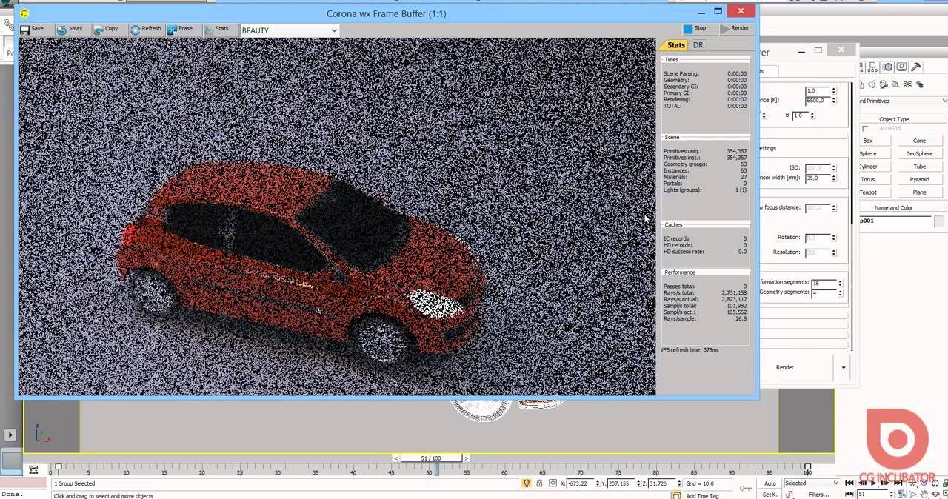Select the Display panel monitor icon

click(902, 67)
